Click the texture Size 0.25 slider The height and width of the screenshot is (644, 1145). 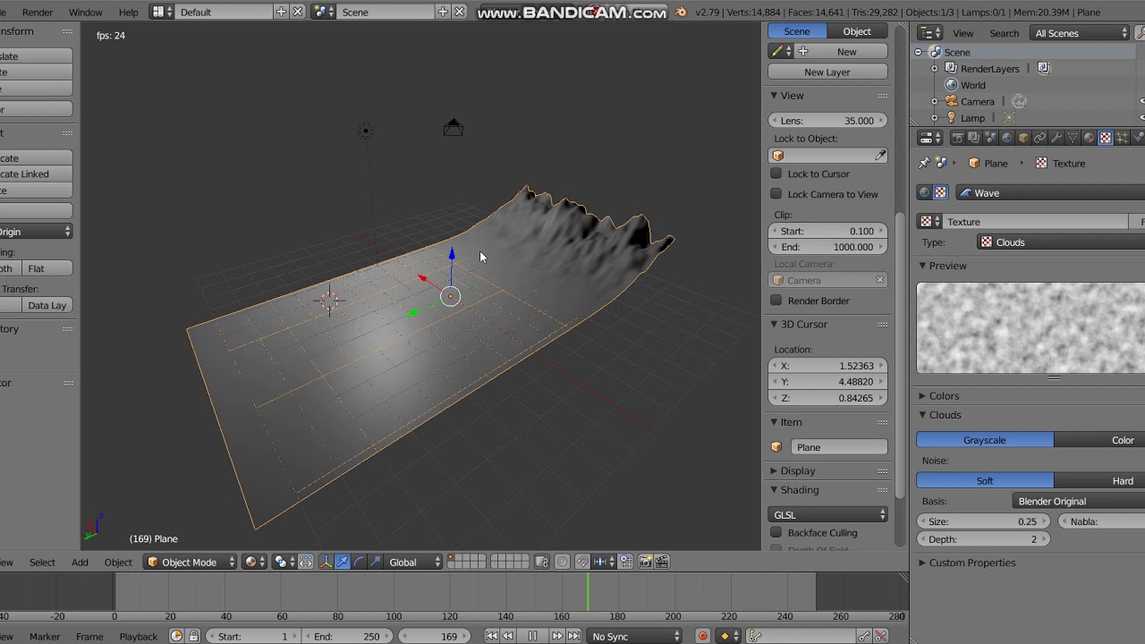click(x=984, y=521)
